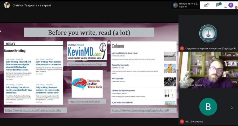The image size is (238, 126).
Task: Click the kevinmd.com blog link
Action: (x=85, y=64)
